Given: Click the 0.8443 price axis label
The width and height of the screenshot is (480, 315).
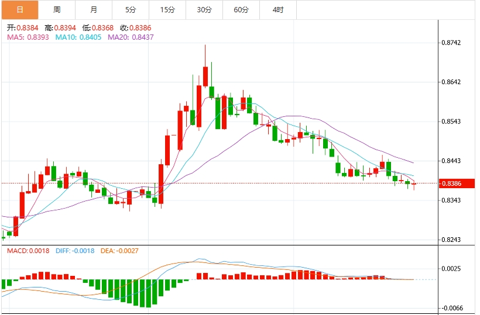Looking at the screenshot, I should pyautogui.click(x=451, y=161).
